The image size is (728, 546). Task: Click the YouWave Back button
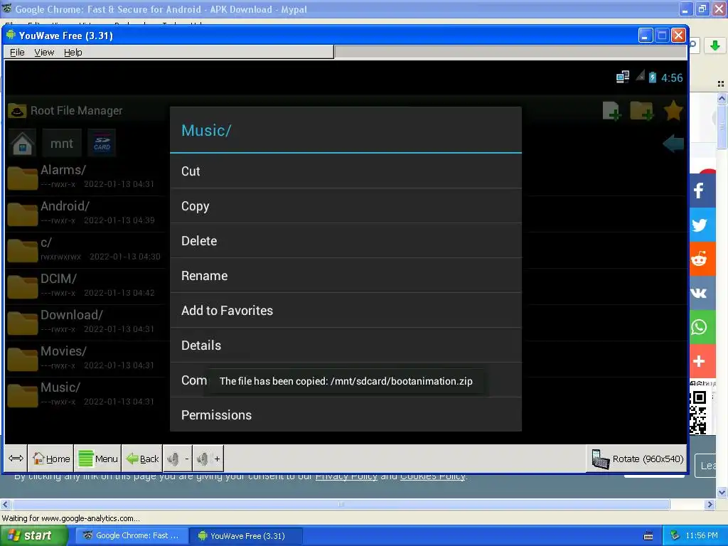(x=142, y=459)
